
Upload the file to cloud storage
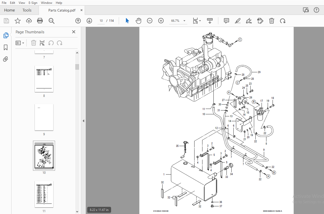(x=29, y=21)
